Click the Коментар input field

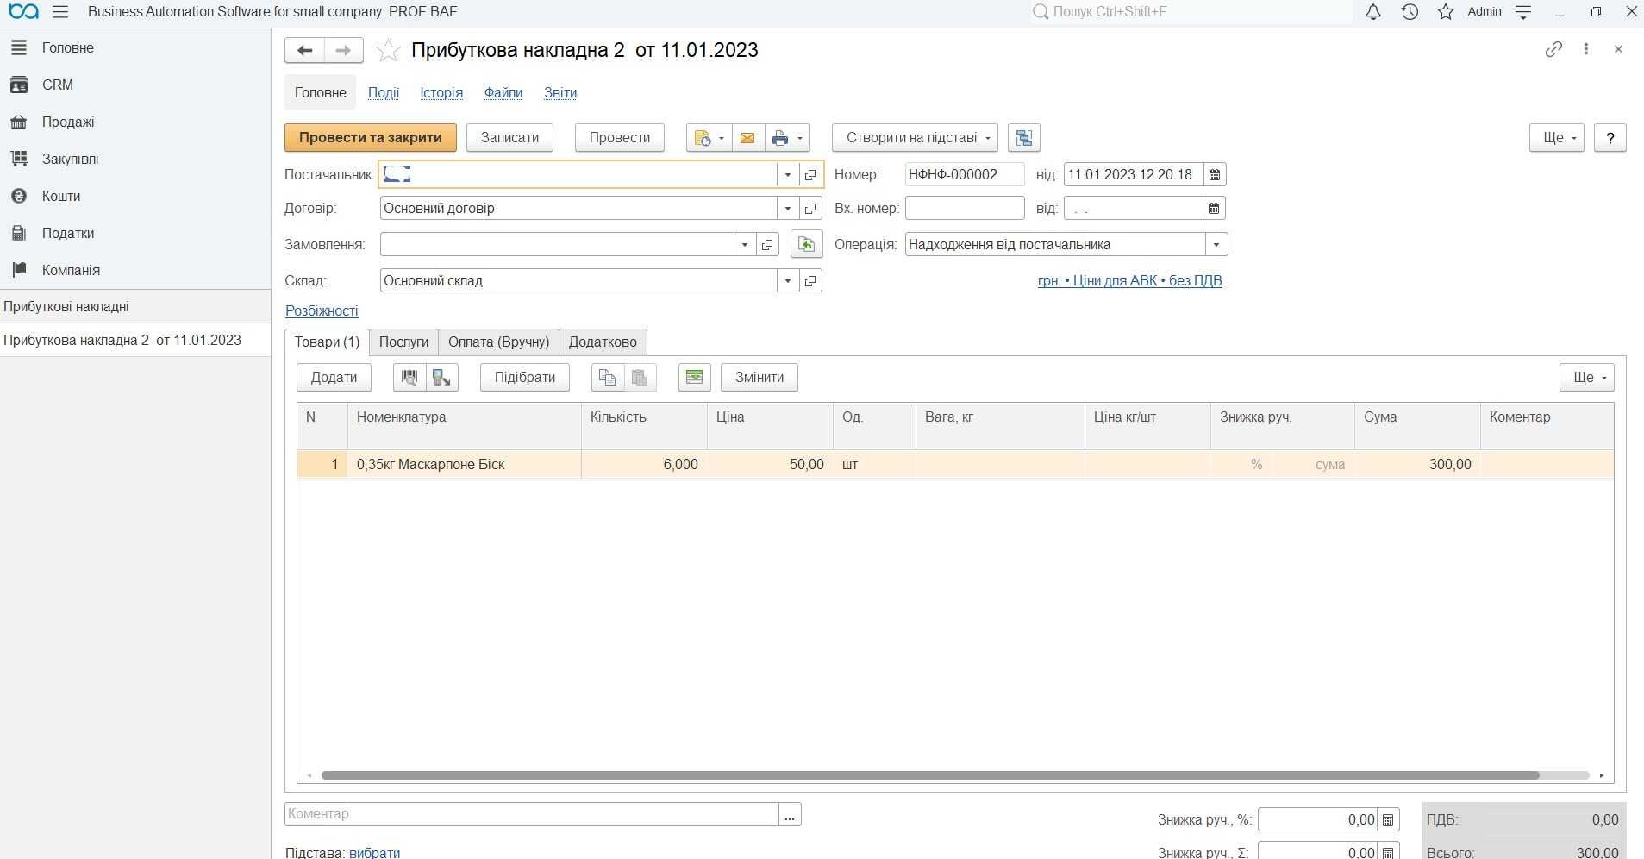tap(532, 813)
